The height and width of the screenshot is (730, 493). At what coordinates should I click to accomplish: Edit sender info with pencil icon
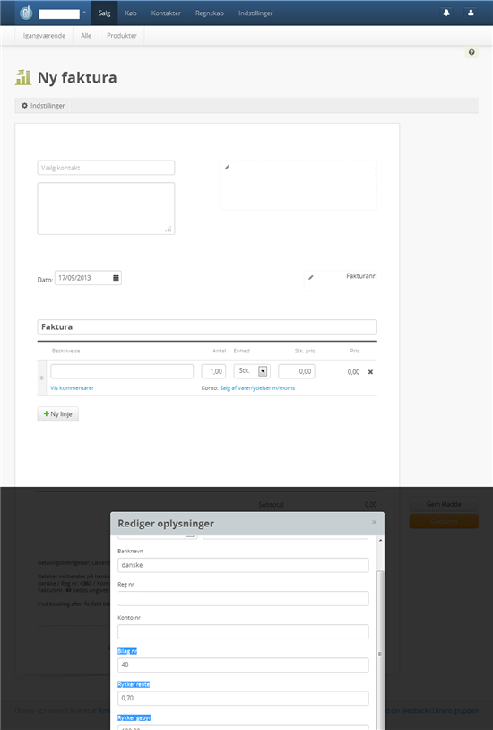227,167
